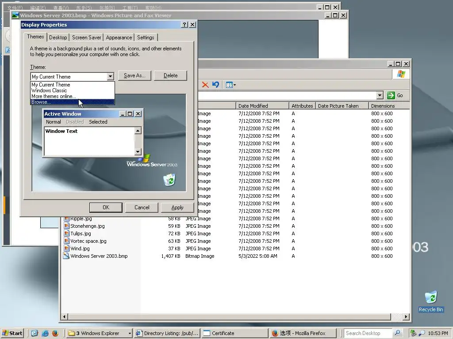Select the Stonehenge.jpg file name

point(88,226)
